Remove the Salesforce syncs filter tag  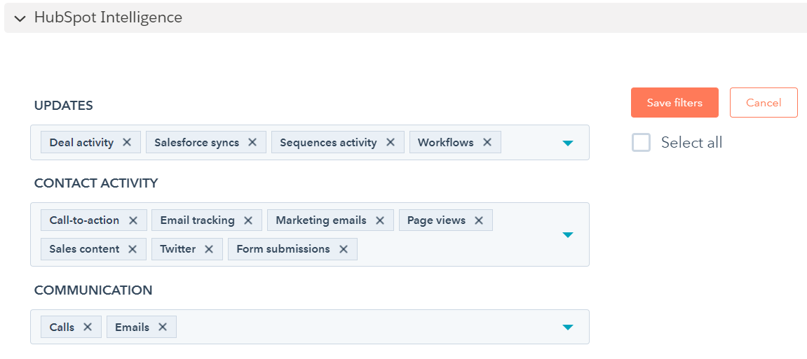pyautogui.click(x=252, y=142)
